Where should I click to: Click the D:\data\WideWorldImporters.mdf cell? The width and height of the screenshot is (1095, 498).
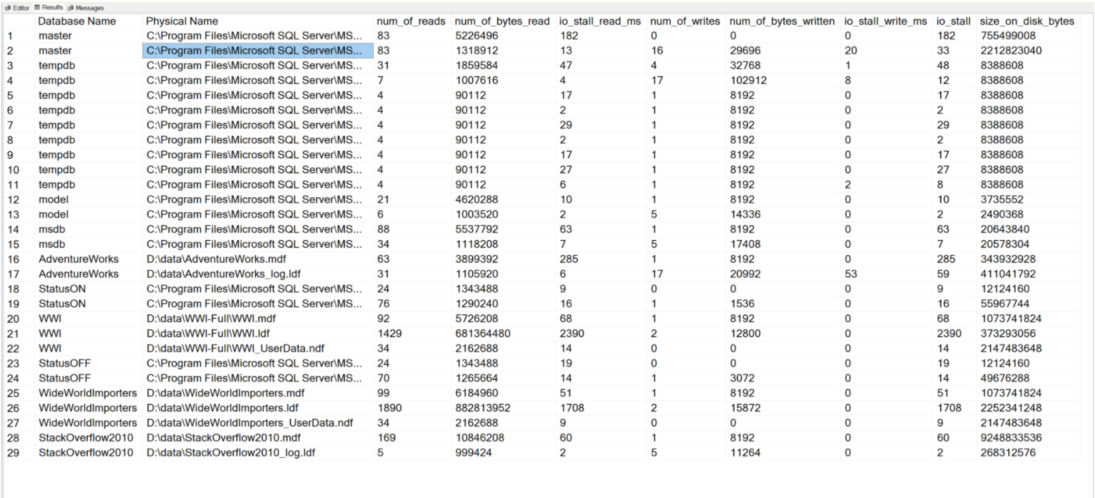pyautogui.click(x=226, y=393)
